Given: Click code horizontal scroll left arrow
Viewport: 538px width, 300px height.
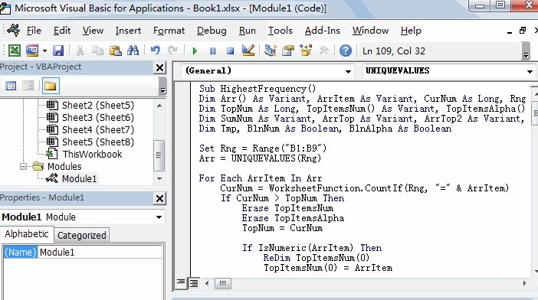Looking at the screenshot, I should point(207,283).
